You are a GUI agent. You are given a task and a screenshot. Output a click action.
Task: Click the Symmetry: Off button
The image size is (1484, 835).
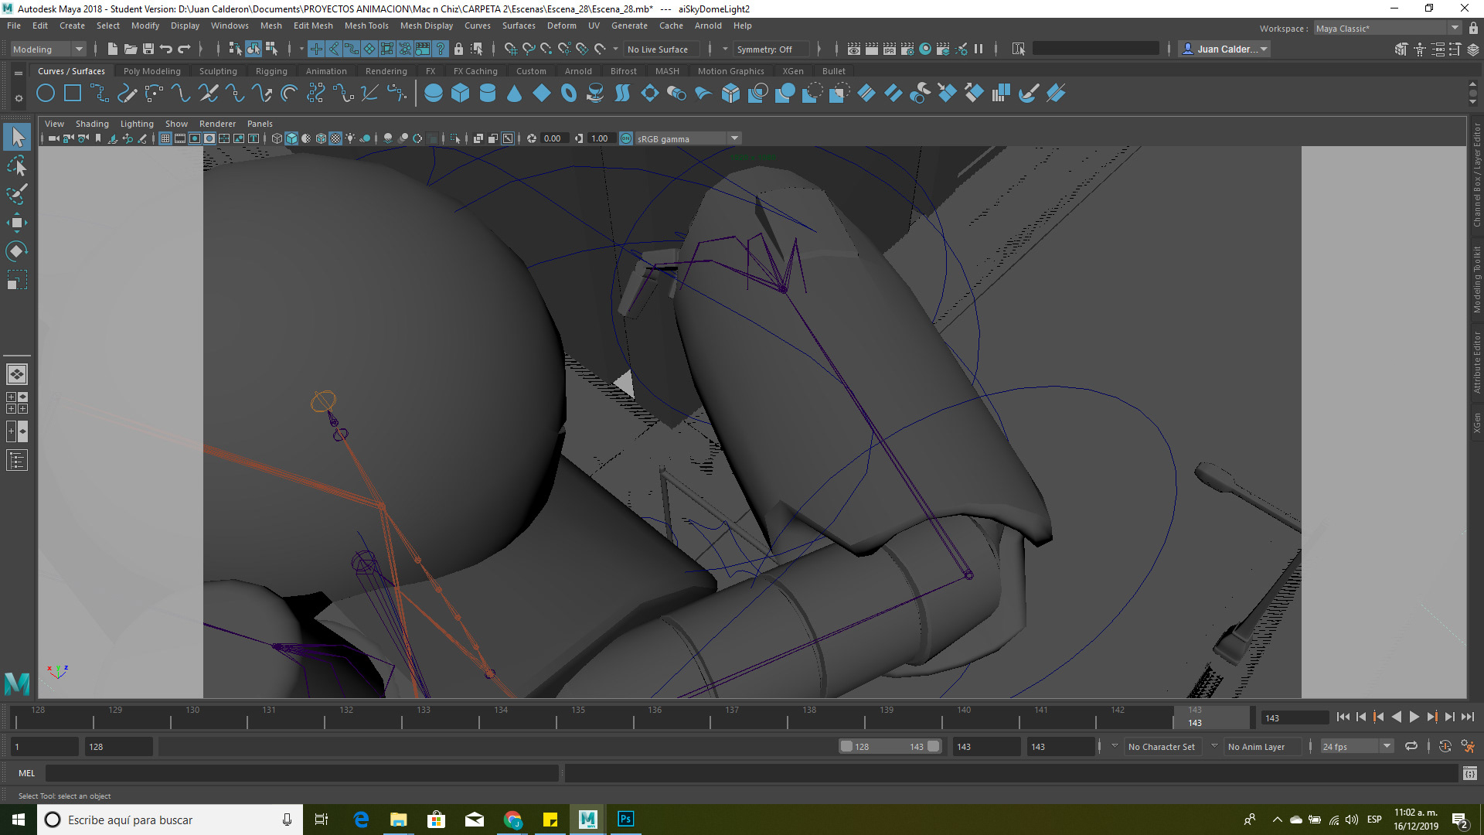pos(764,49)
